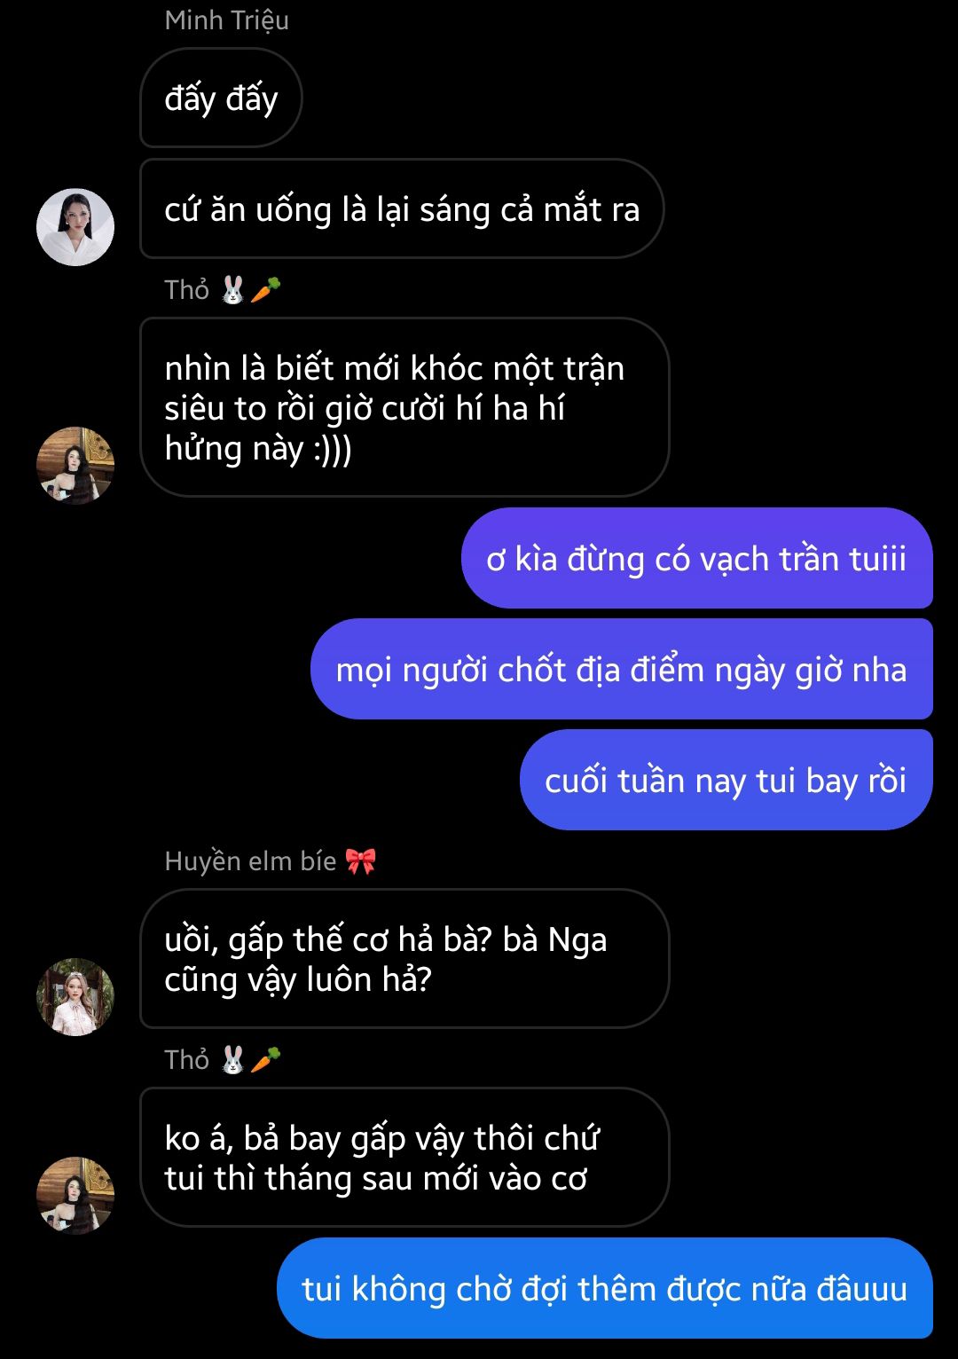Select the 'tui không chờ đợi thêm' message
Image resolution: width=958 pixels, height=1359 pixels.
click(605, 1288)
